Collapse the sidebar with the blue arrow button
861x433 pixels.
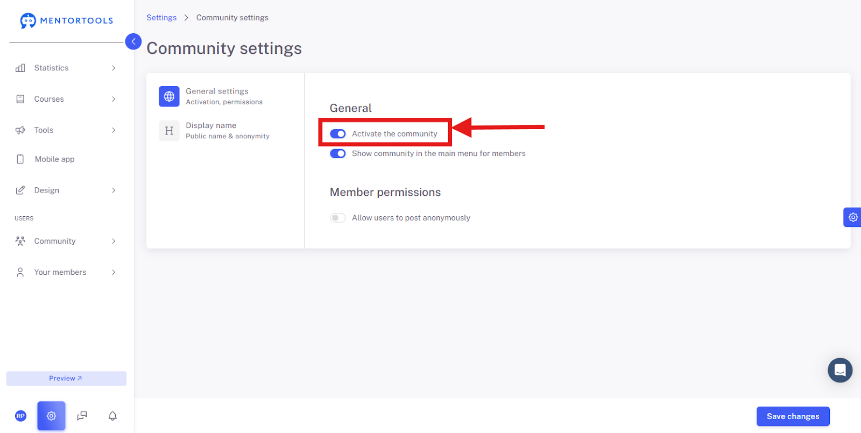coord(133,41)
